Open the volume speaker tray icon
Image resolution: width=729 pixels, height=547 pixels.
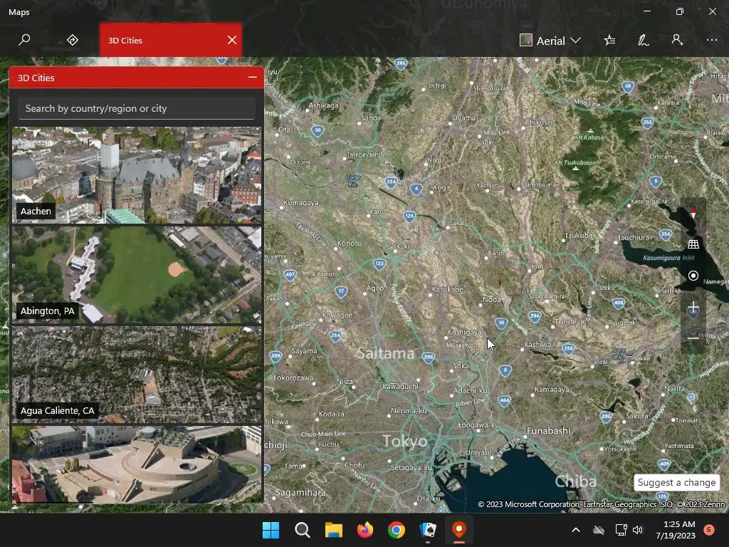pyautogui.click(x=637, y=530)
